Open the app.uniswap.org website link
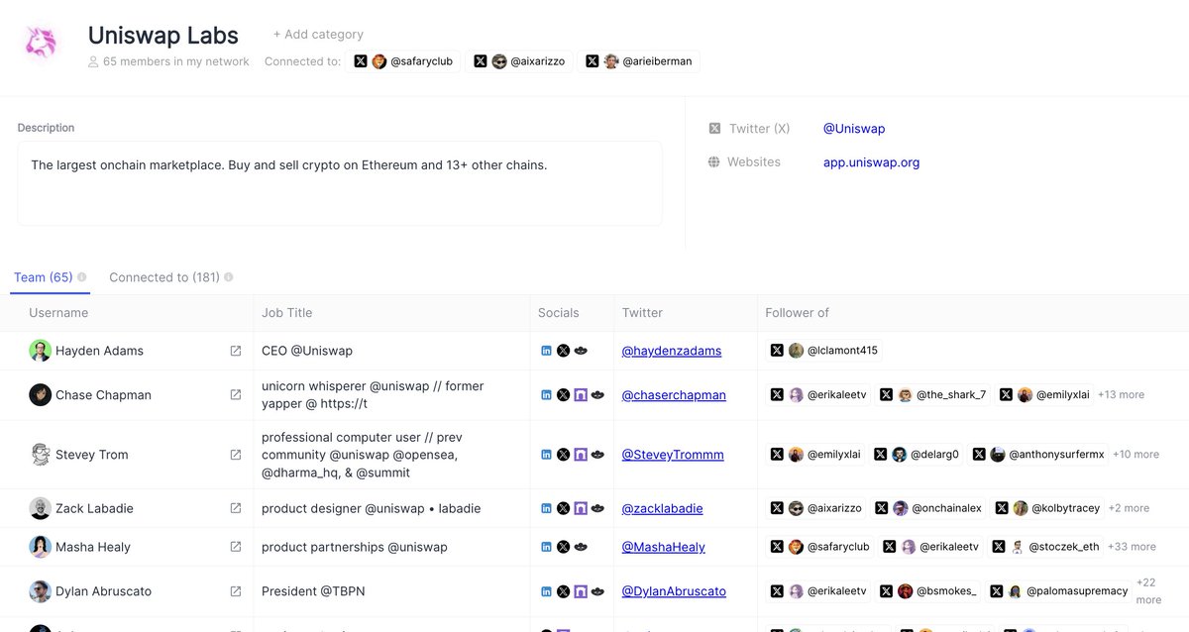 pyautogui.click(x=872, y=162)
